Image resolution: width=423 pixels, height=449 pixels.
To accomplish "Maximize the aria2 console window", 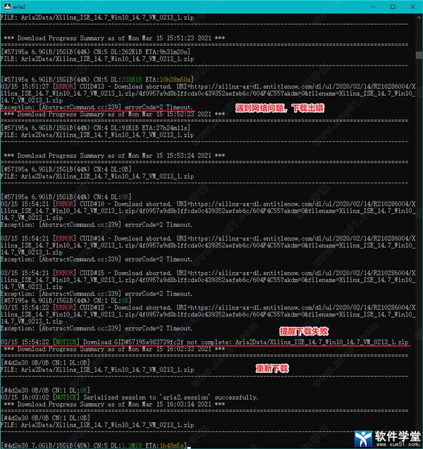I will click(x=393, y=6).
